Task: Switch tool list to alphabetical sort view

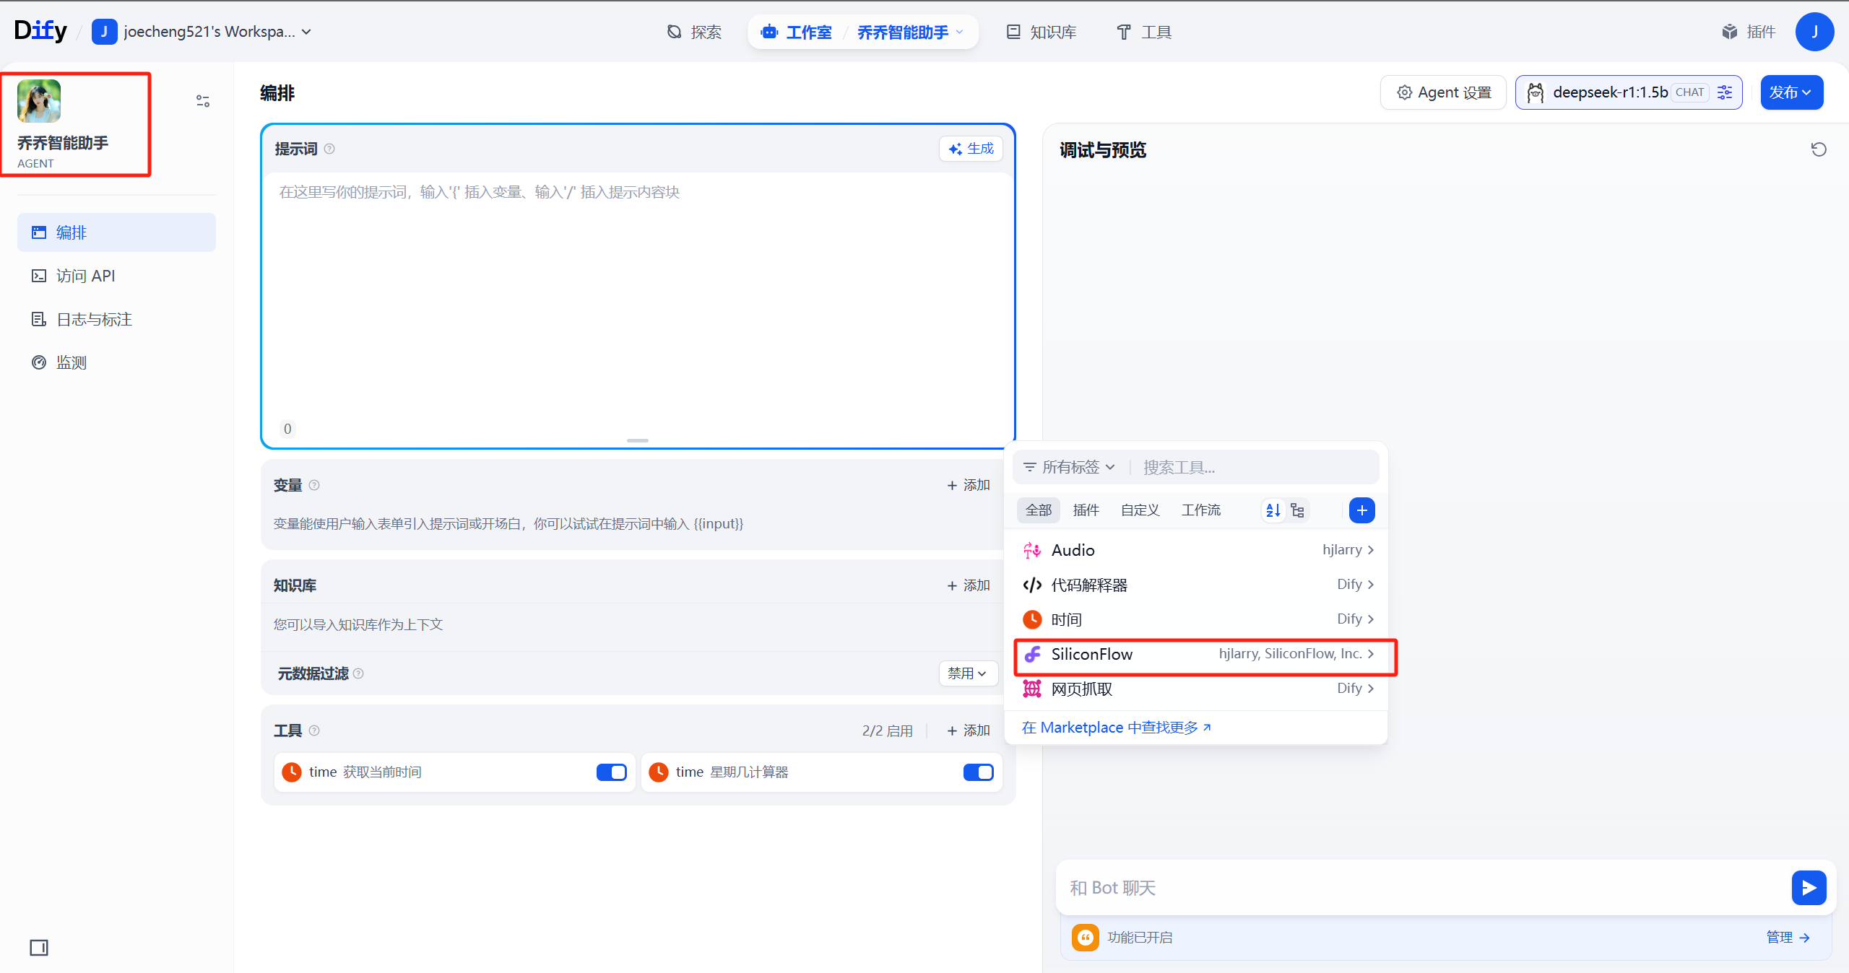Action: point(1273,510)
